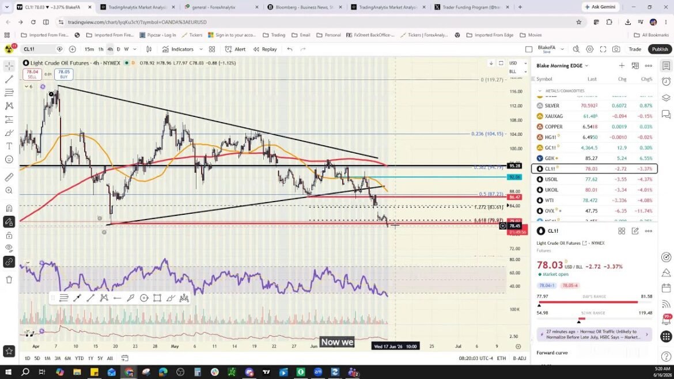Open the emoji icons tool

point(9,160)
